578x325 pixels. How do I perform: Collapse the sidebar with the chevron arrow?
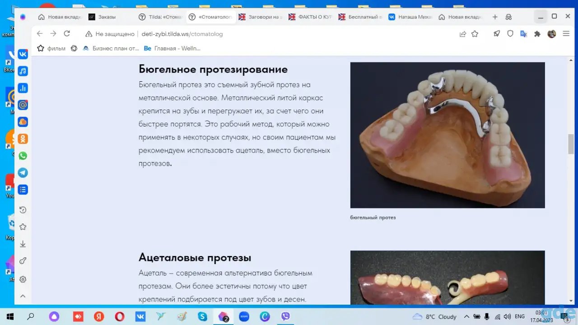23,296
